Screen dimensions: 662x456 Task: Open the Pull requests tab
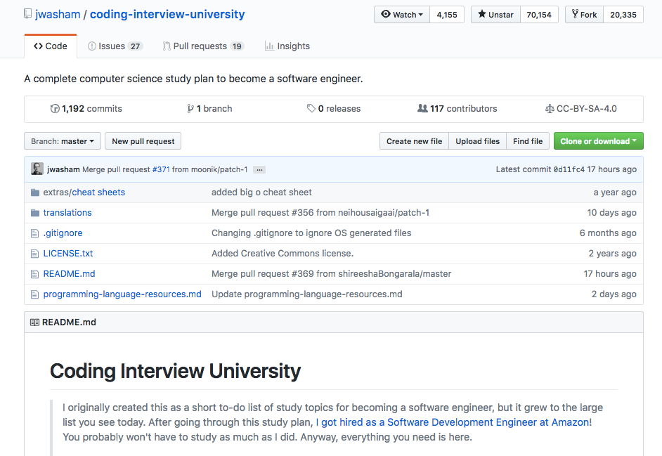[x=202, y=46]
